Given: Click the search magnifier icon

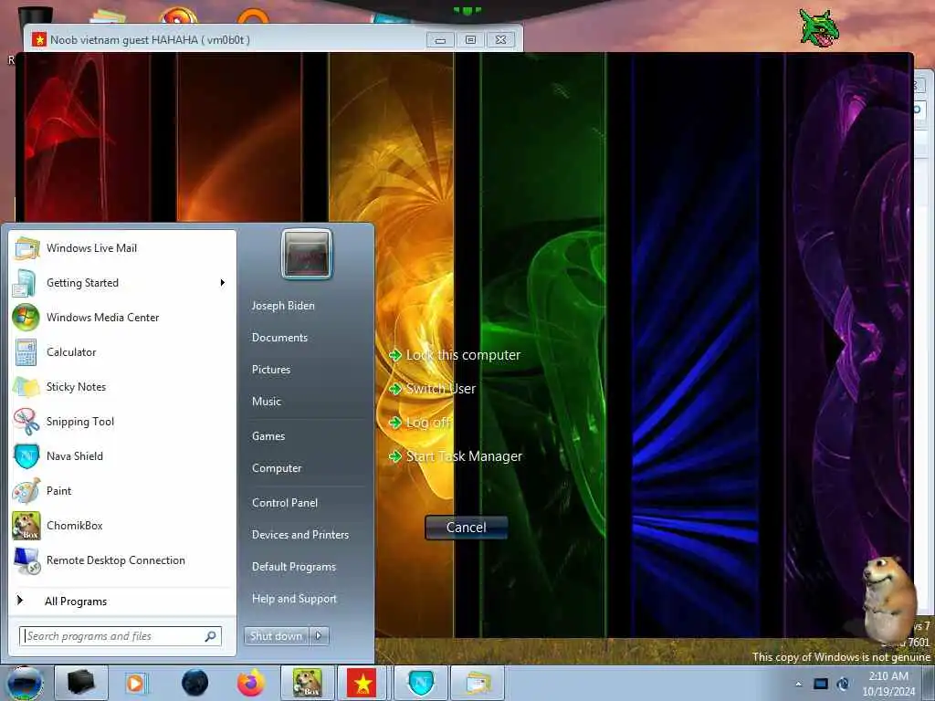Looking at the screenshot, I should 211,636.
